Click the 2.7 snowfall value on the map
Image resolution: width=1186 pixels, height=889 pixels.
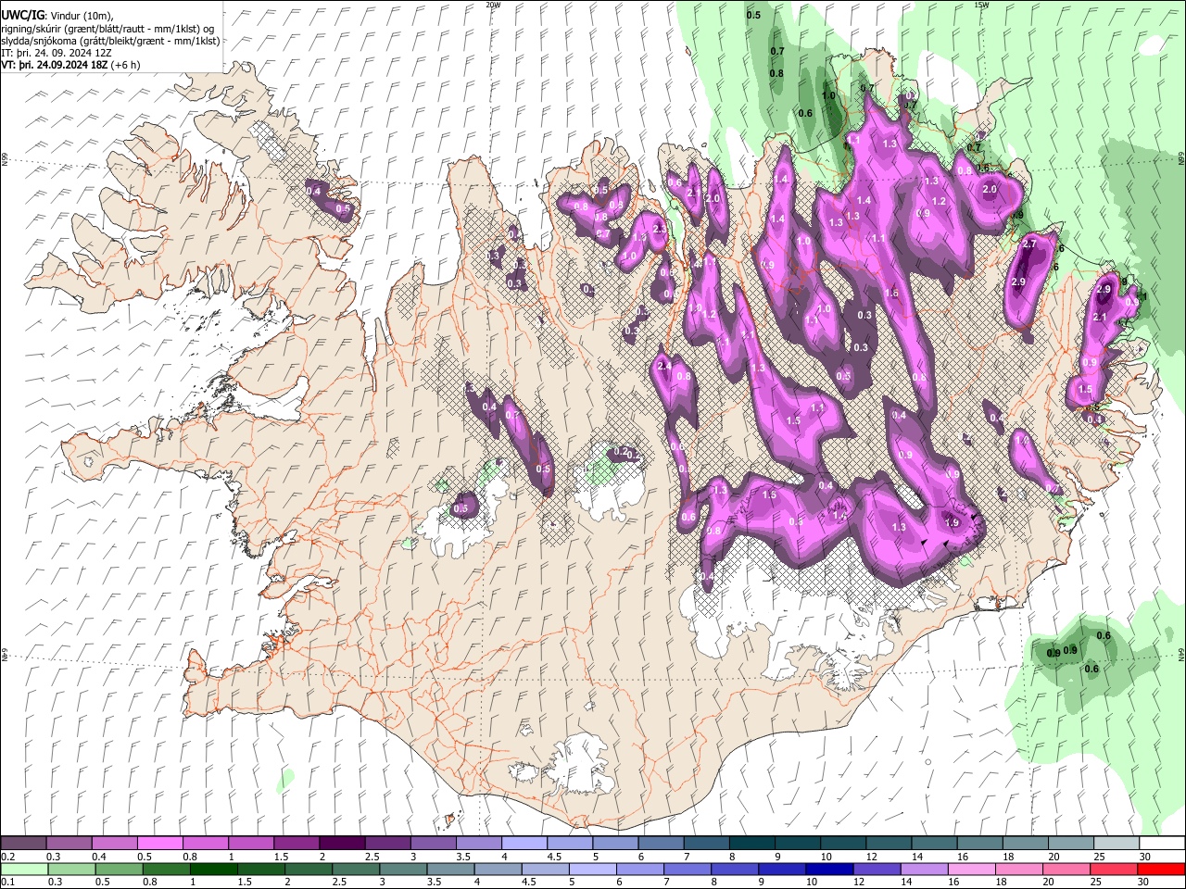1028,244
